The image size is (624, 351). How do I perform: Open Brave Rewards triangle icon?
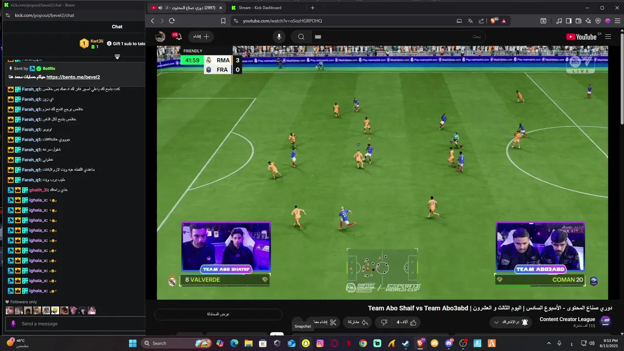[x=504, y=21]
